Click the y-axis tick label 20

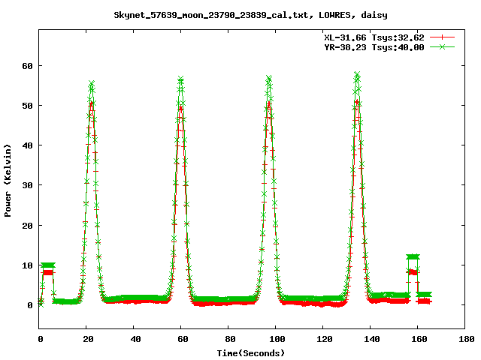pyautogui.click(x=27, y=226)
